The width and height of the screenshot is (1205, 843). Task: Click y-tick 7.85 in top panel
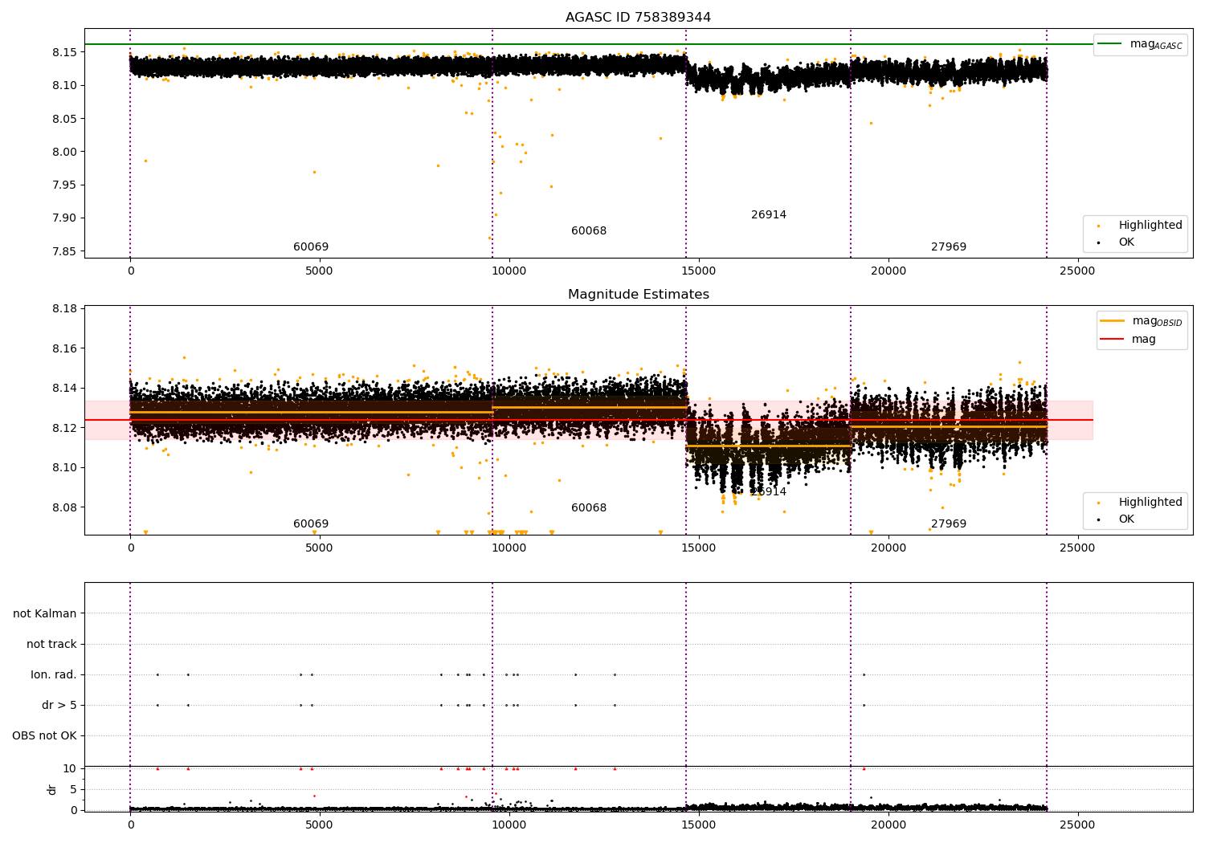coord(64,251)
